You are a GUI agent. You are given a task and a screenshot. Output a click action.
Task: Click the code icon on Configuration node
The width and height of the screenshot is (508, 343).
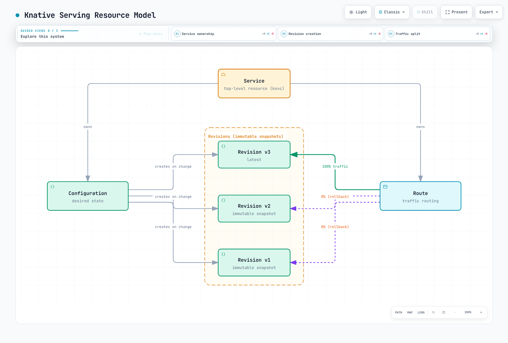point(52,187)
